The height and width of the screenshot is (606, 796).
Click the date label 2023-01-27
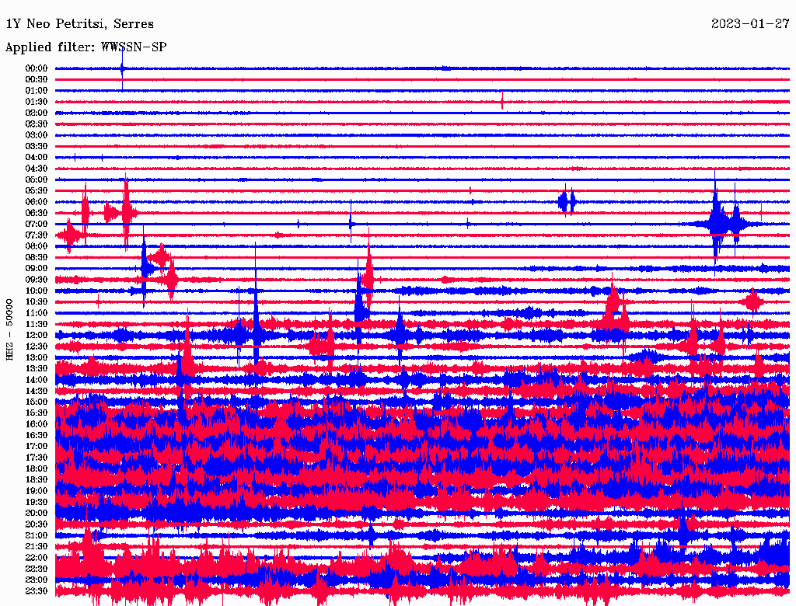coord(750,24)
